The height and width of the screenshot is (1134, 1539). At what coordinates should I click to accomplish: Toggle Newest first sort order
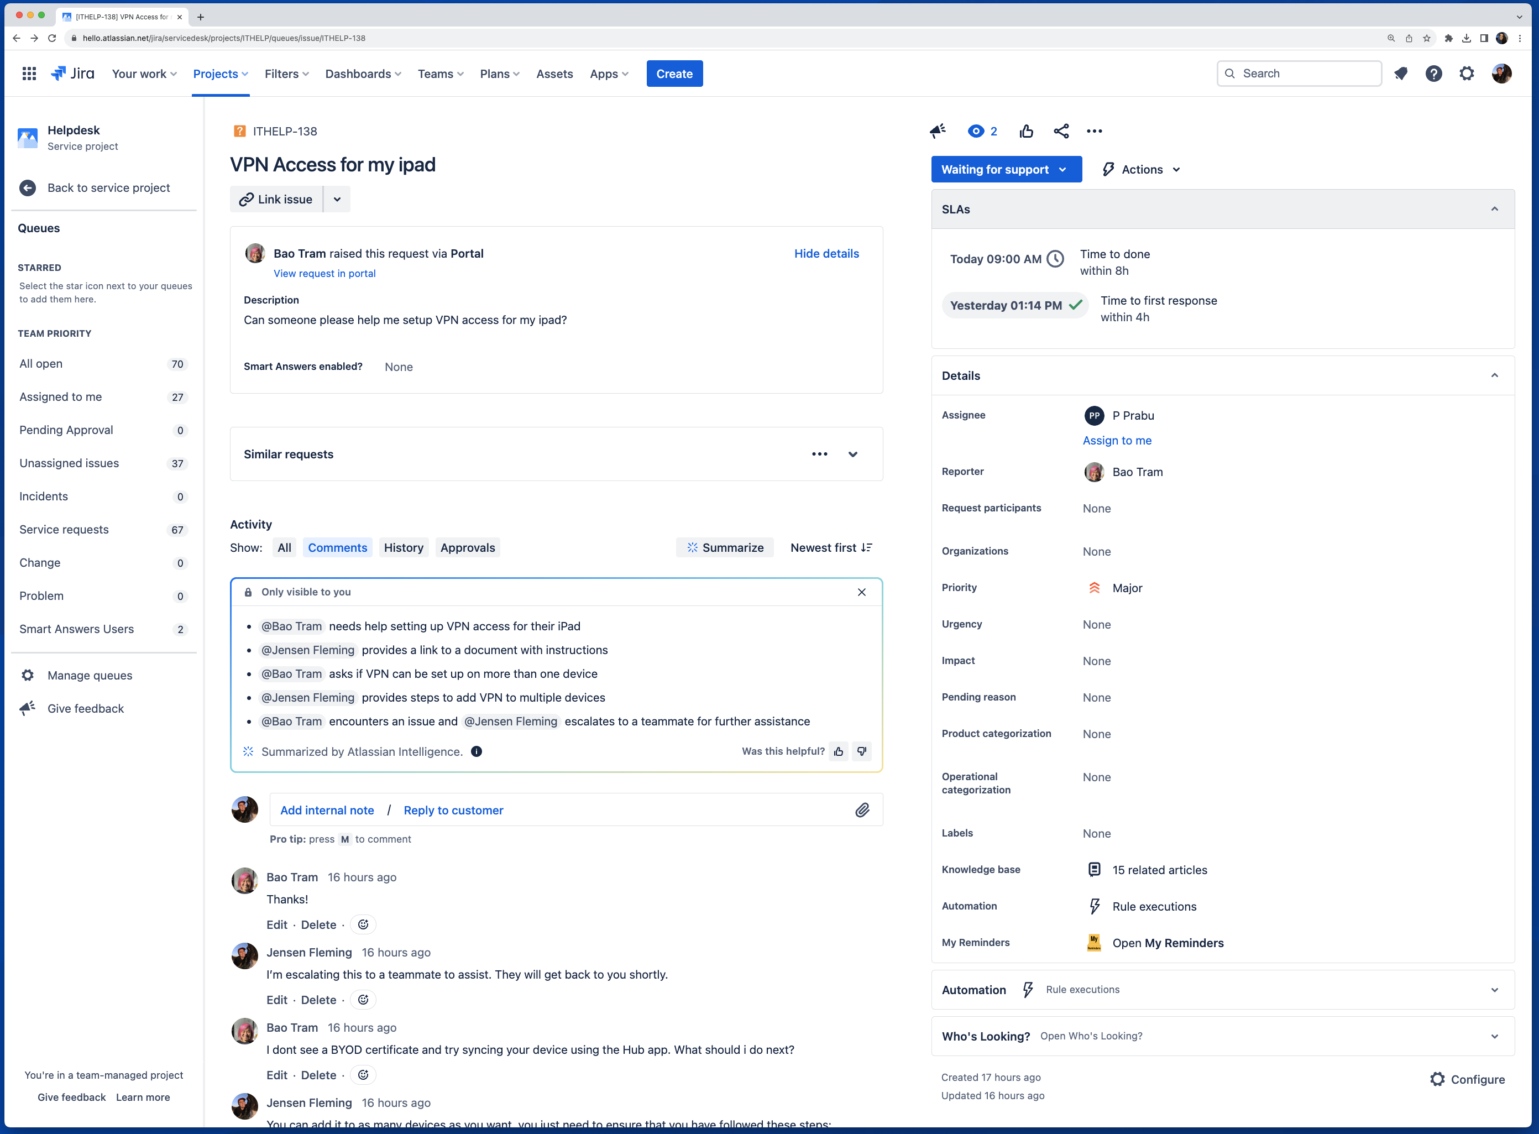pyautogui.click(x=831, y=548)
